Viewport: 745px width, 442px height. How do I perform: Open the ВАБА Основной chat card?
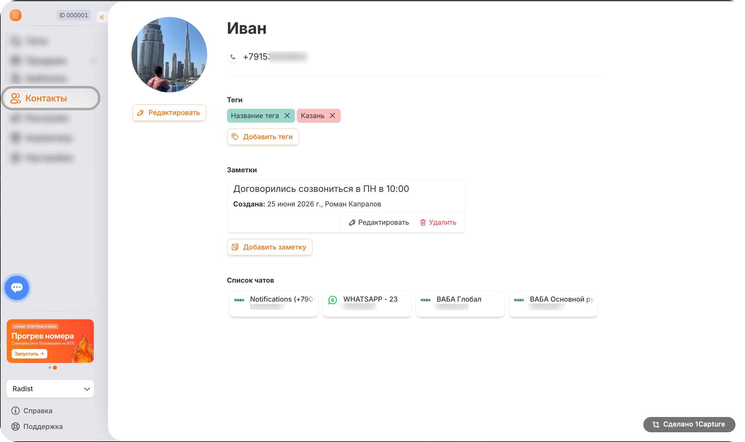coord(553,304)
